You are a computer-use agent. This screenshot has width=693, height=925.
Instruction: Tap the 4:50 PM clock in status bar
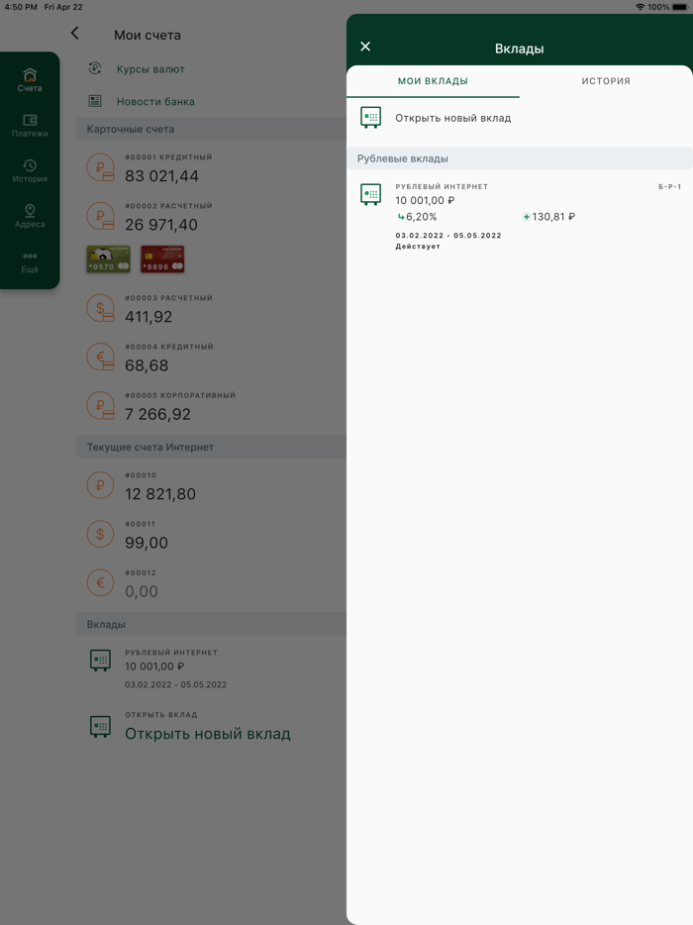21,7
